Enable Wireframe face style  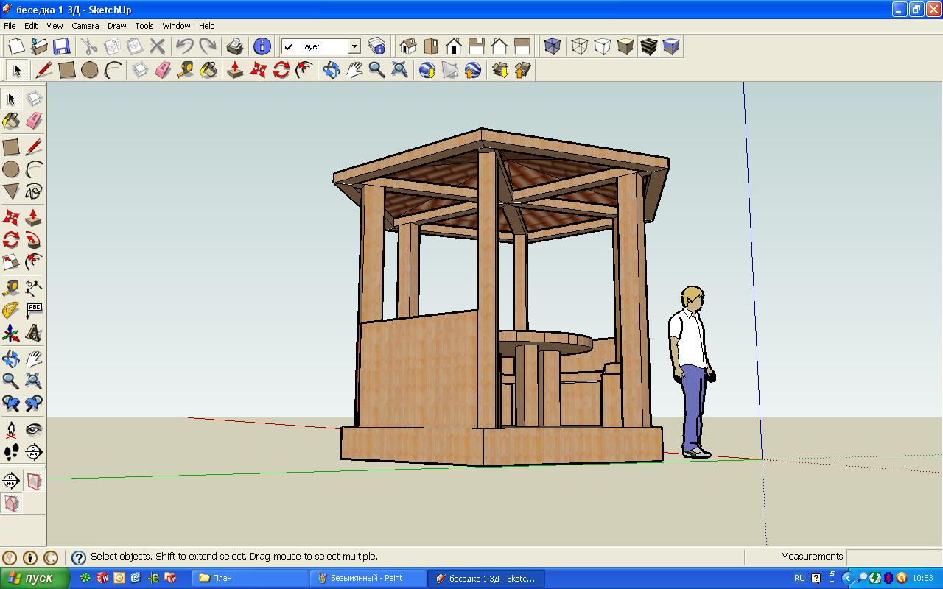pyautogui.click(x=580, y=46)
